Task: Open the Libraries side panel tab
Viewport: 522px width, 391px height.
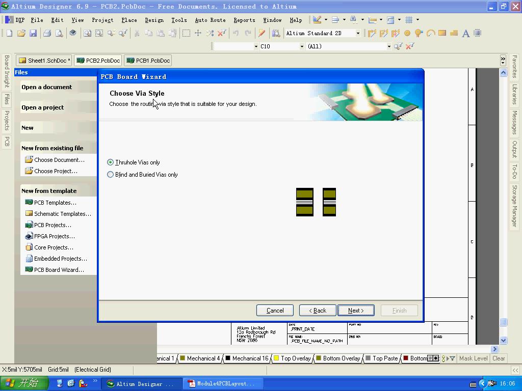Action: click(x=514, y=94)
